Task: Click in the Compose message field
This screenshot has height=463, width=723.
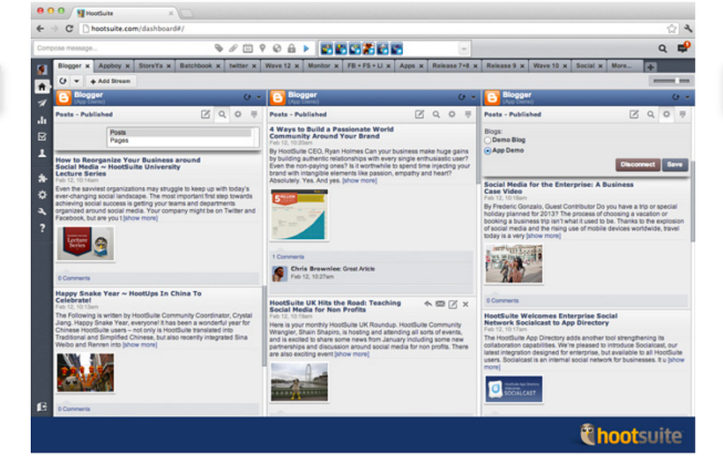Action: click(123, 48)
